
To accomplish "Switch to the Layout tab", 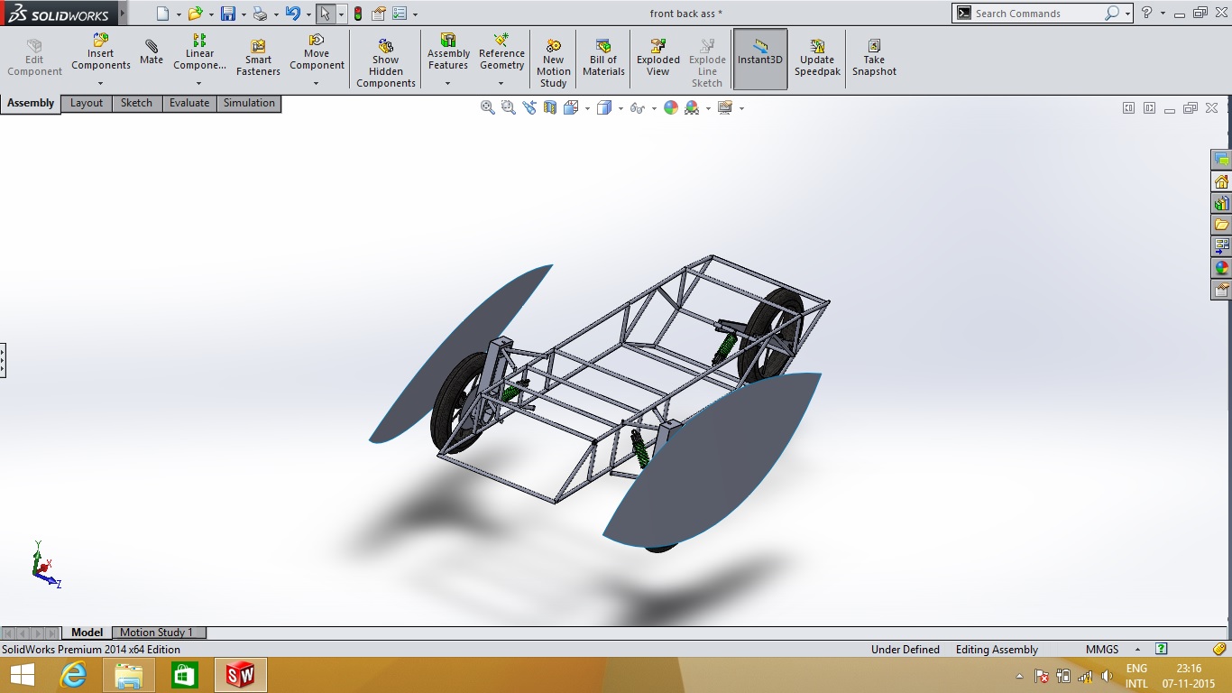I will (87, 103).
